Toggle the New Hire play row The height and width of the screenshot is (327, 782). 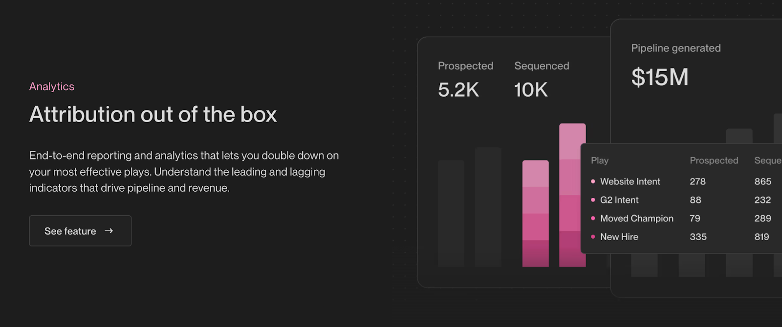tap(619, 237)
